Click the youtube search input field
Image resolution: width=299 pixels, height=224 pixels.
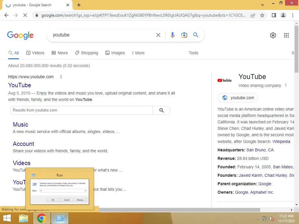103,35
